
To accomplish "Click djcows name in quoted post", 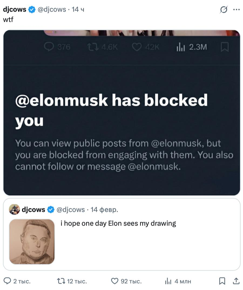I will (33, 209).
